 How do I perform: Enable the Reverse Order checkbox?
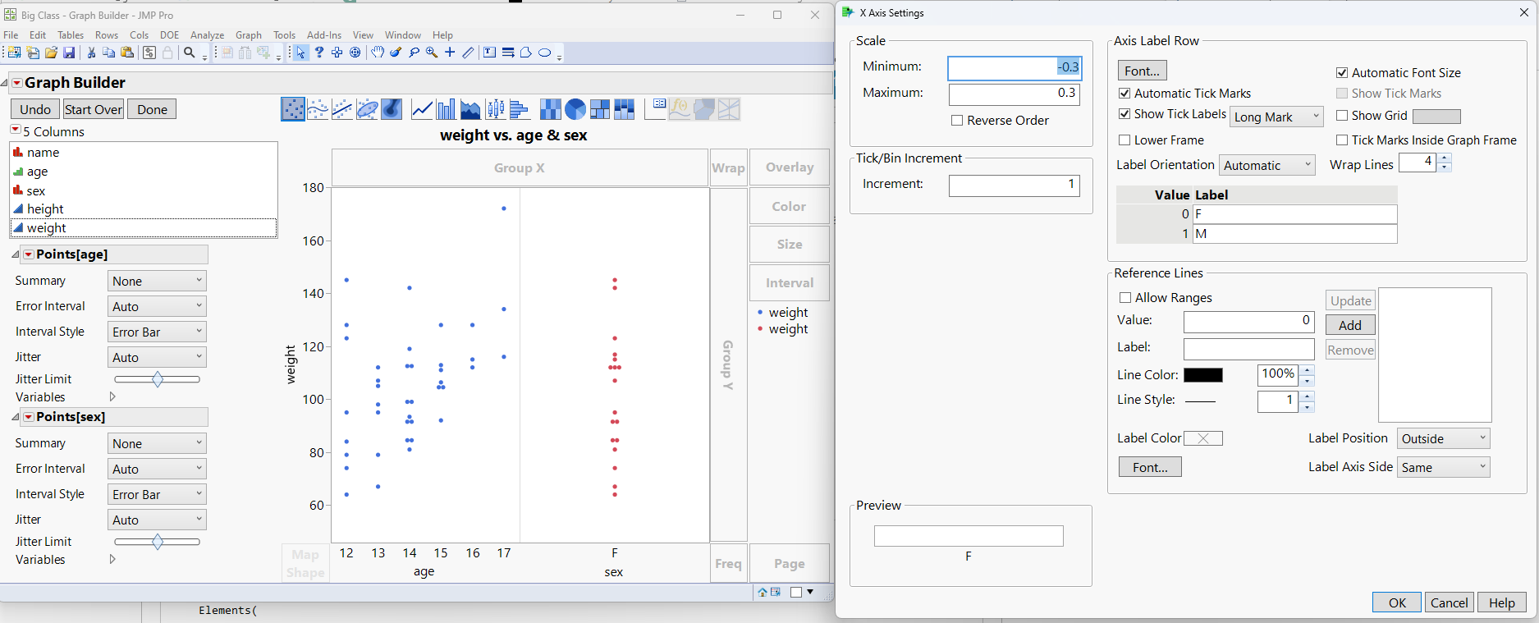(957, 121)
